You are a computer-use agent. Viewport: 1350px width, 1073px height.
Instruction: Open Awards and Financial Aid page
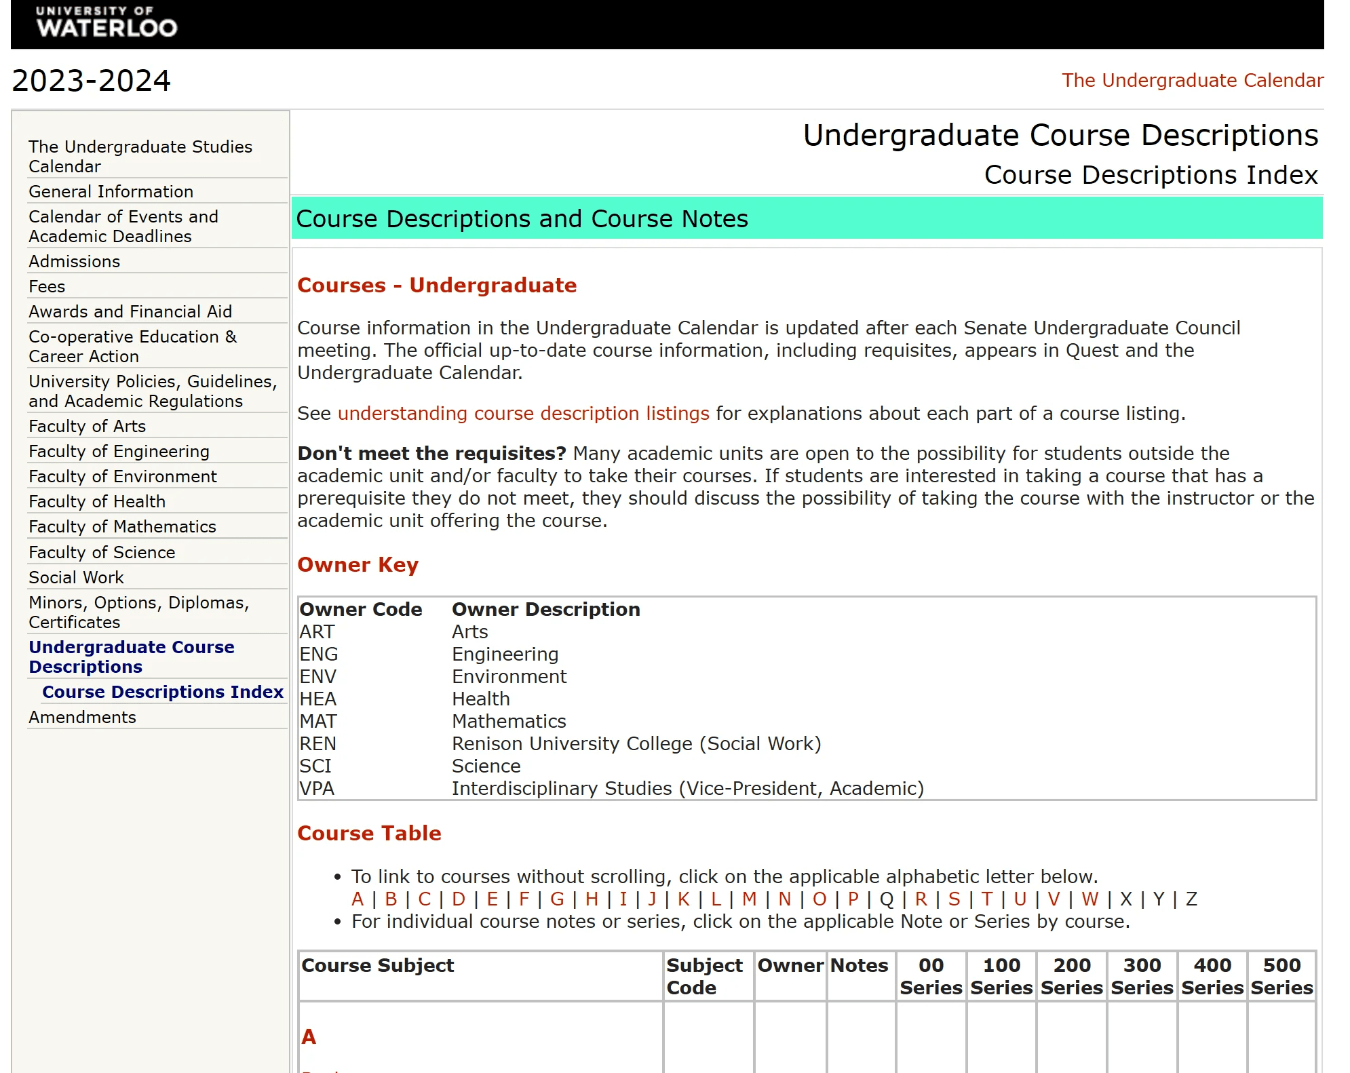point(130,311)
